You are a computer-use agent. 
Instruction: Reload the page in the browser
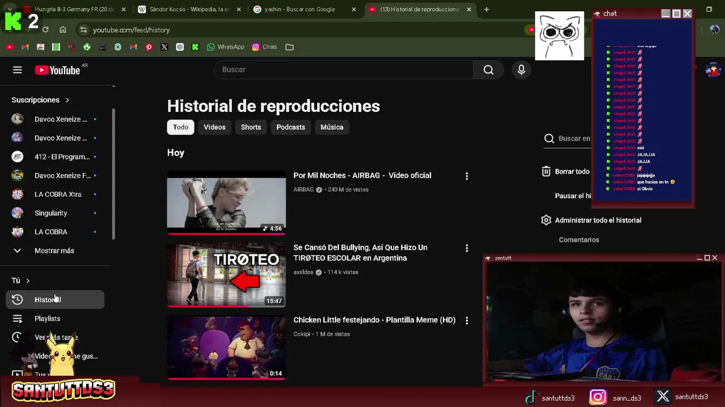point(45,30)
